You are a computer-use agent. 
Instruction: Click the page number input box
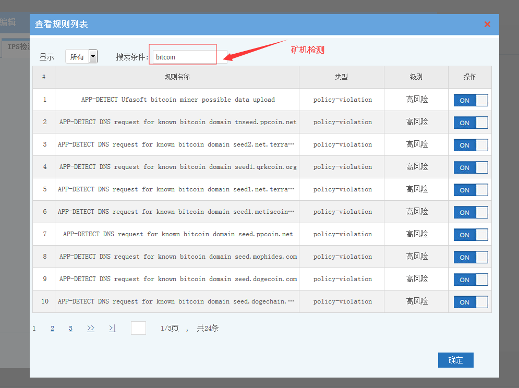138,328
